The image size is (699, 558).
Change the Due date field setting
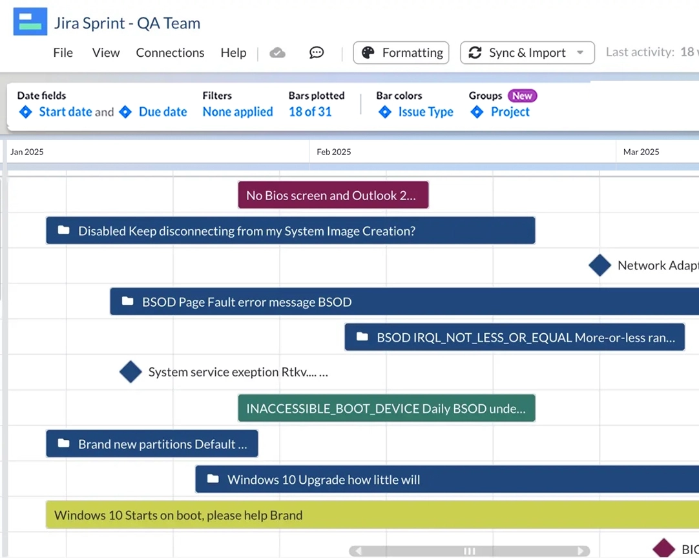(163, 112)
